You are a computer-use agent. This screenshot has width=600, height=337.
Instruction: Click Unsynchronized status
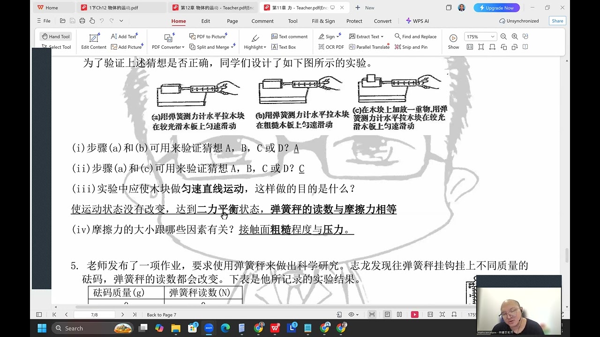pos(519,21)
